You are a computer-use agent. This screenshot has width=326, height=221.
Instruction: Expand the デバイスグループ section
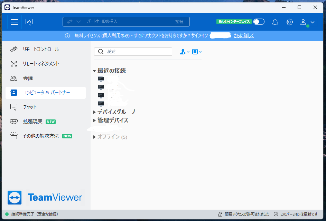point(94,112)
